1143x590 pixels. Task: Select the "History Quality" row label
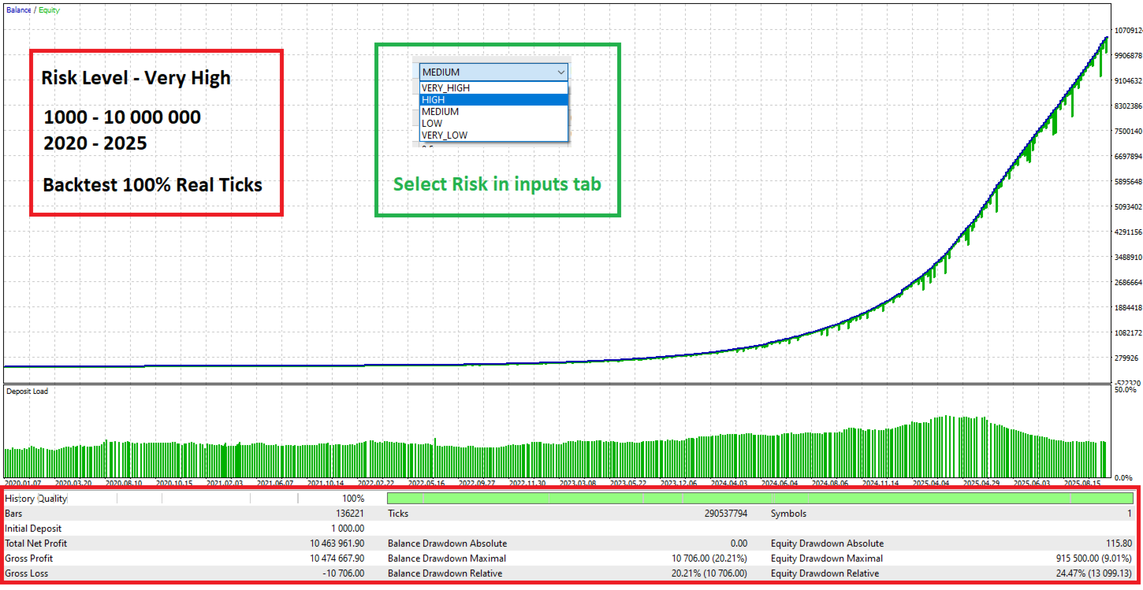point(36,499)
